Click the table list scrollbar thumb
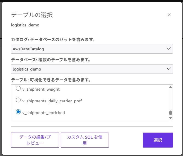The image size is (183, 156). (170, 113)
